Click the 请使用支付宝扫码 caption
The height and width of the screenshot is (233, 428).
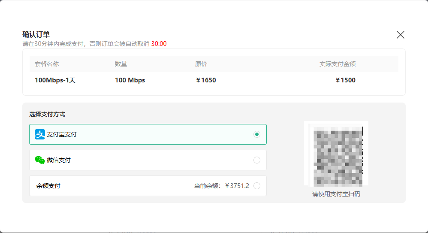click(x=336, y=194)
